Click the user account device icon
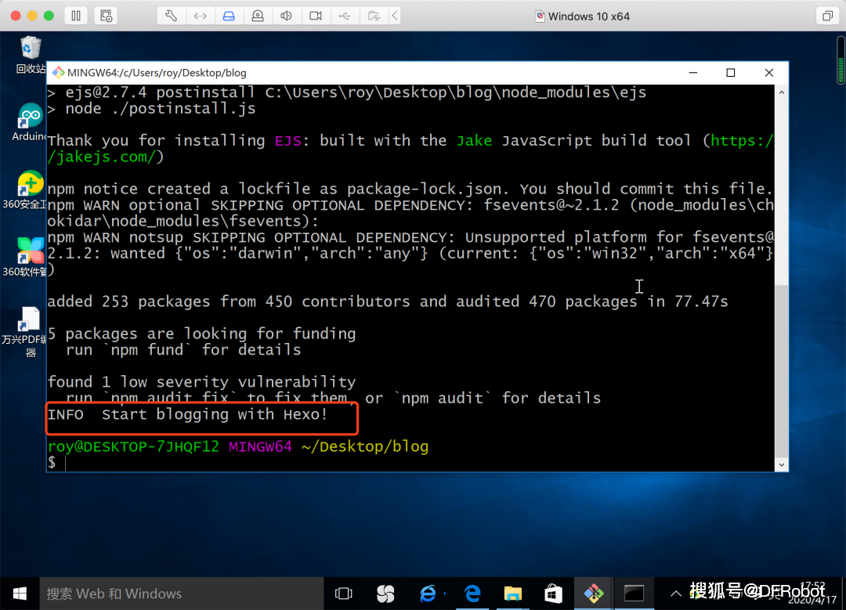This screenshot has height=610, width=846. 258,16
